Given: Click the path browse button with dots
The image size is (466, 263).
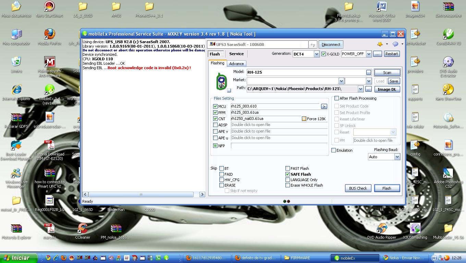Looking at the screenshot, I should (368, 89).
